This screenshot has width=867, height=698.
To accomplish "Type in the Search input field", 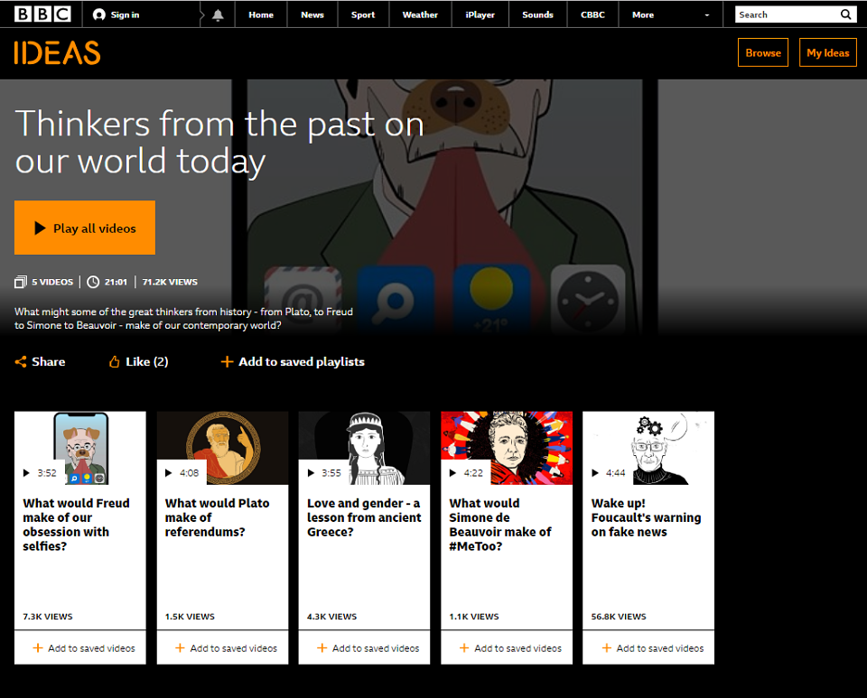I will [784, 14].
